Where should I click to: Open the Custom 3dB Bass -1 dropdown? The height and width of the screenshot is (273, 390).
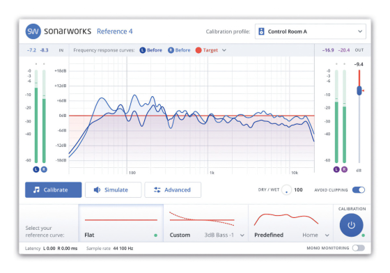[x=224, y=235]
